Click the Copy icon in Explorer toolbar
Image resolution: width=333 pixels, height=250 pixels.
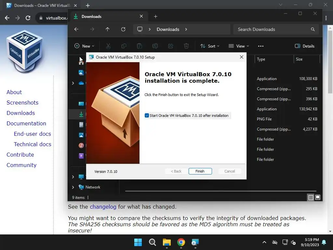click(x=124, y=46)
